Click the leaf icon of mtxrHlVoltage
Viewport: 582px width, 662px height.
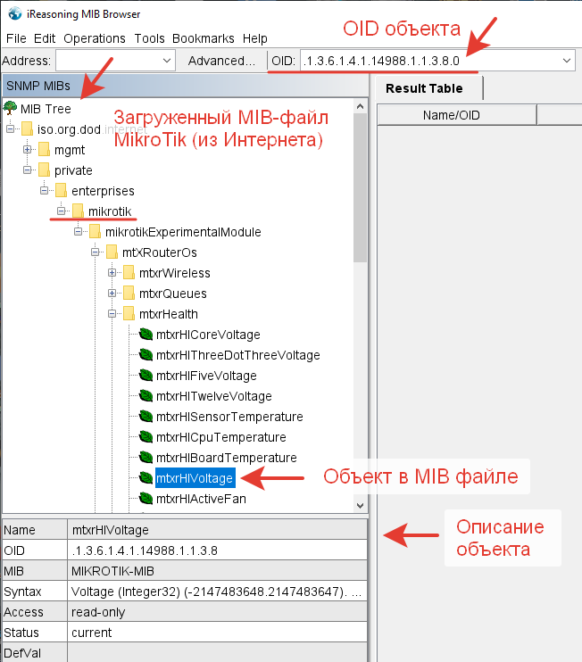[x=145, y=478]
